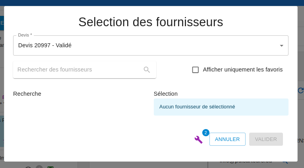Click the 'Sélection' column heading
Screen dimensions: 304x168
(x=166, y=94)
